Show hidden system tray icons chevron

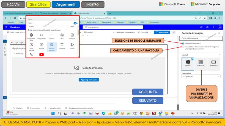pos(186,113)
